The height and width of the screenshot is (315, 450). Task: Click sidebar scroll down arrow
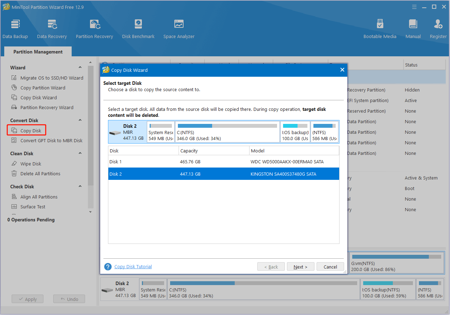(90, 212)
